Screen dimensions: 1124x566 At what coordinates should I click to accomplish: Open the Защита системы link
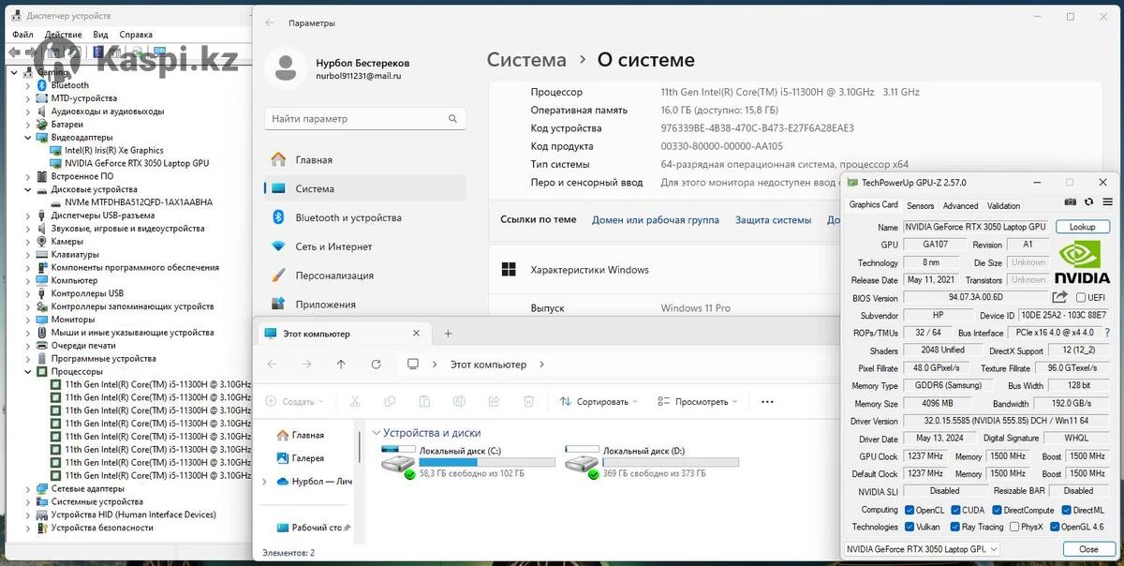(773, 220)
